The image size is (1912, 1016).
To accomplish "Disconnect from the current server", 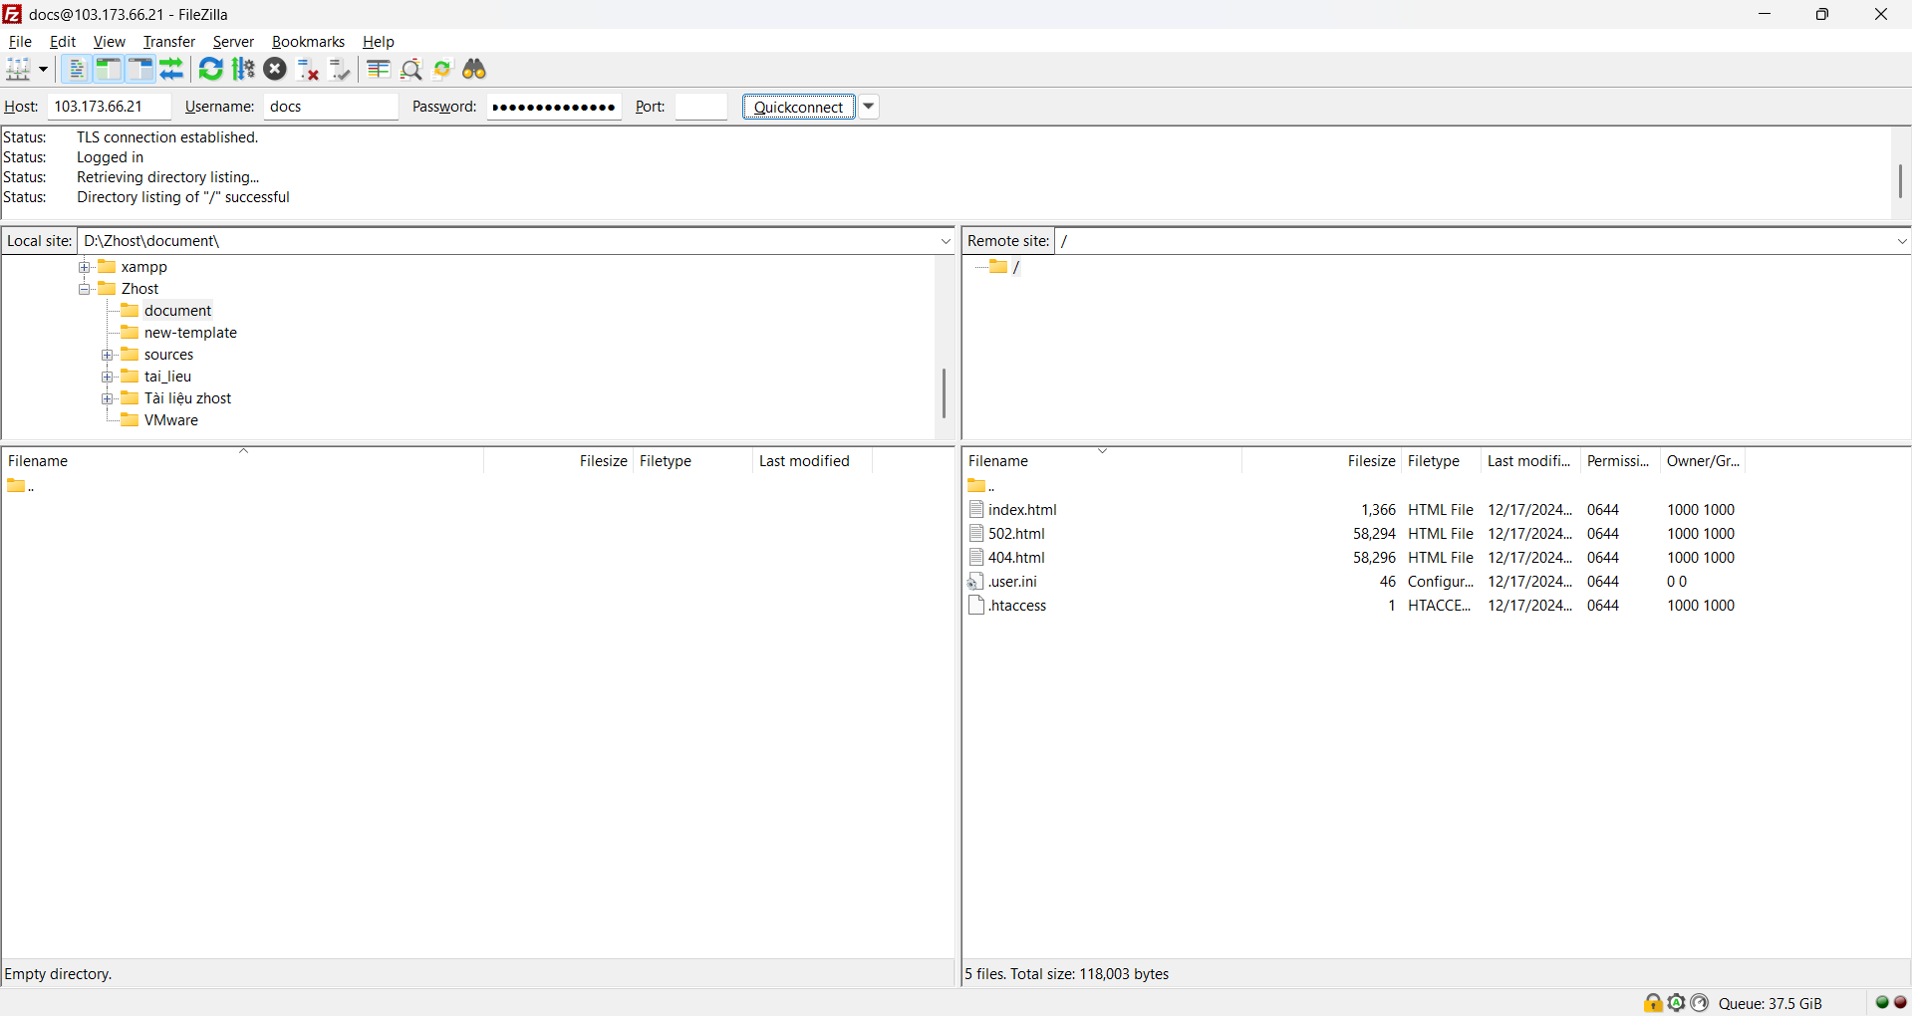I will point(308,69).
